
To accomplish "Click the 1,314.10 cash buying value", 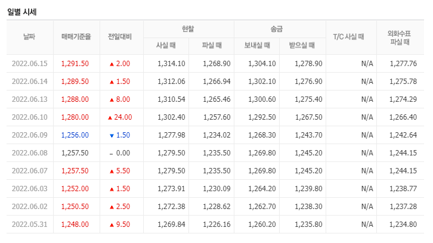I will [x=172, y=64].
